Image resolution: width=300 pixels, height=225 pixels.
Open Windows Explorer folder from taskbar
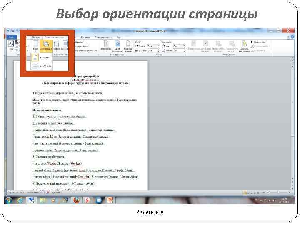tap(42, 200)
